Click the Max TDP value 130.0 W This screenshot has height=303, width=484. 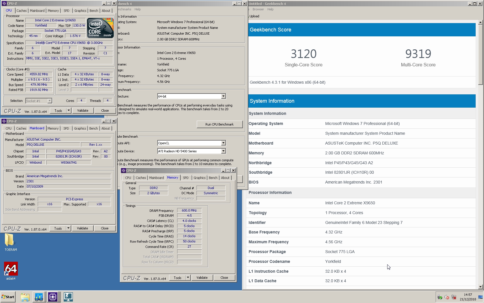(79, 25)
